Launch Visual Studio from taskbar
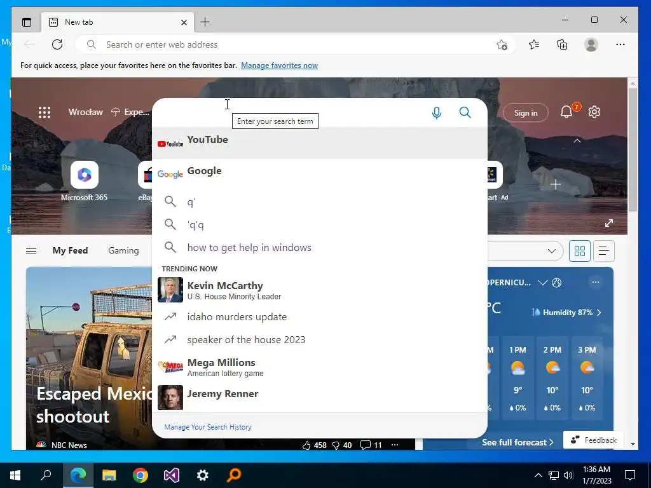The height and width of the screenshot is (488, 651). 172,475
